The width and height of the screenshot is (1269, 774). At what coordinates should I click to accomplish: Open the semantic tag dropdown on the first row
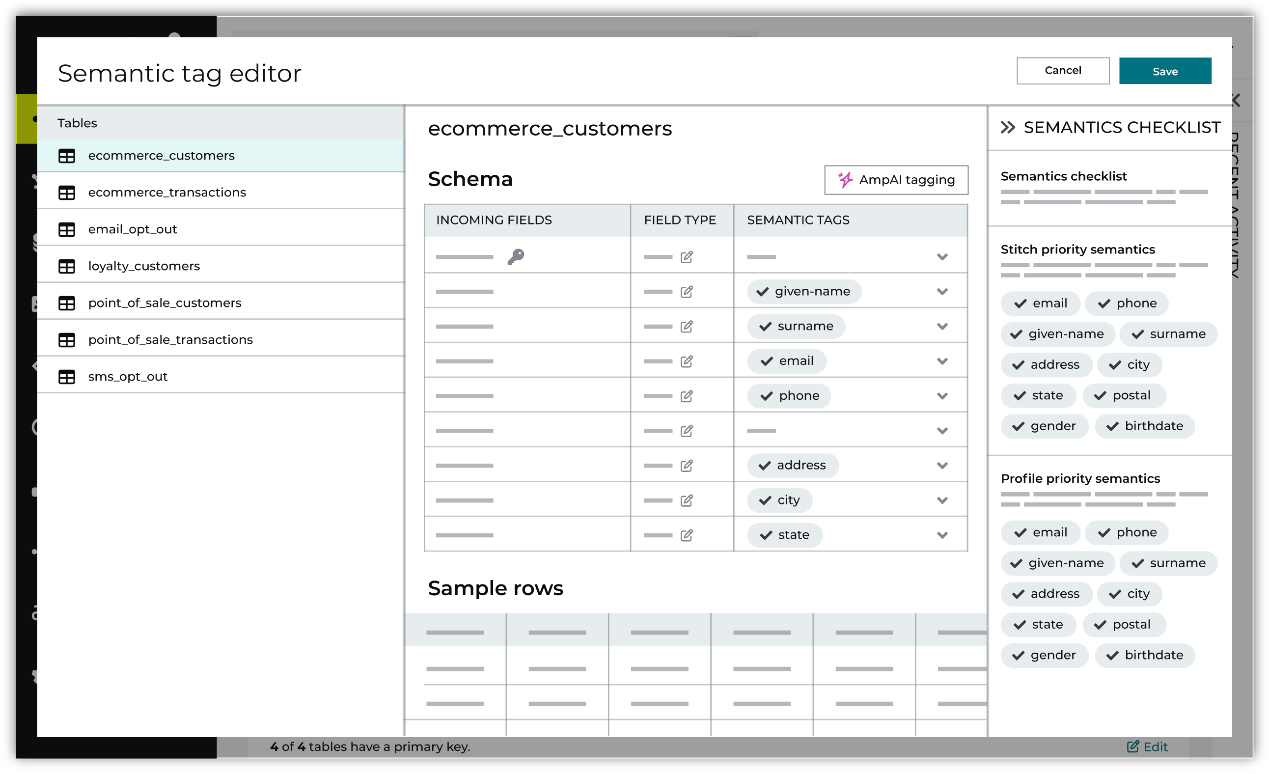(942, 256)
